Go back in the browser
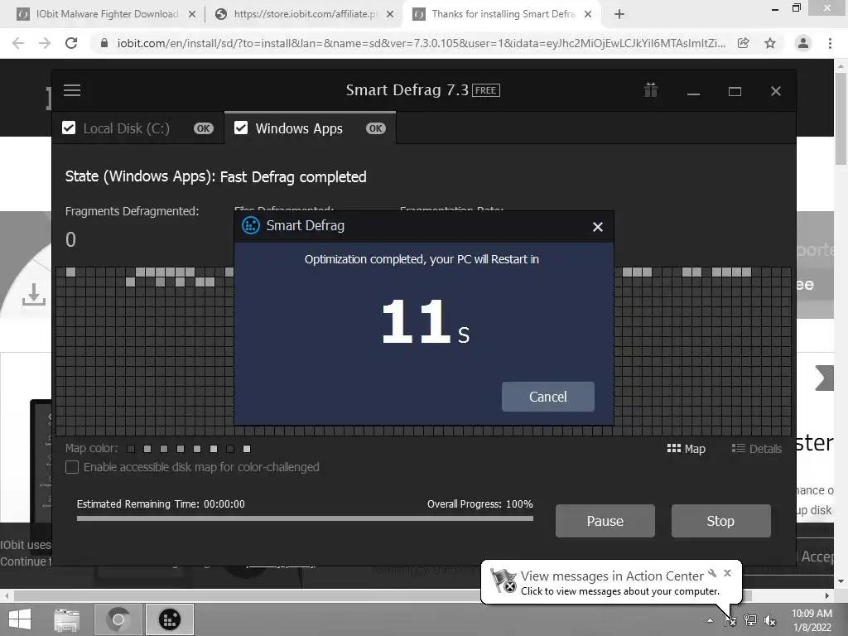The image size is (848, 636). [18, 43]
